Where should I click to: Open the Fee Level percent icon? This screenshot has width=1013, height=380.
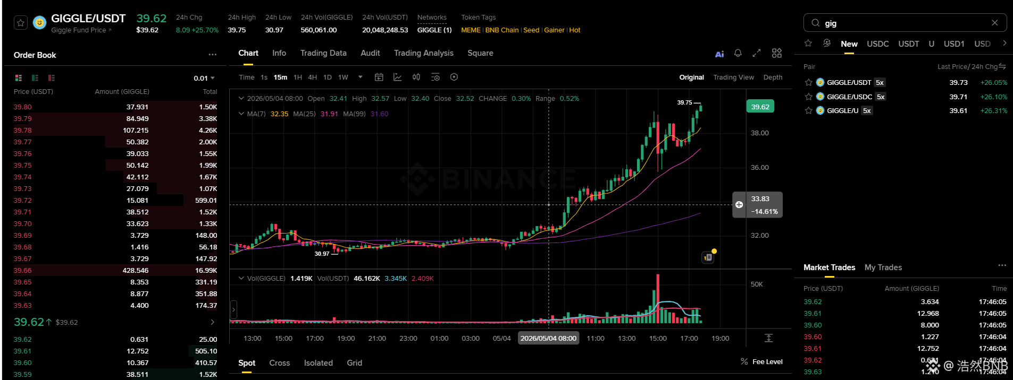point(744,361)
